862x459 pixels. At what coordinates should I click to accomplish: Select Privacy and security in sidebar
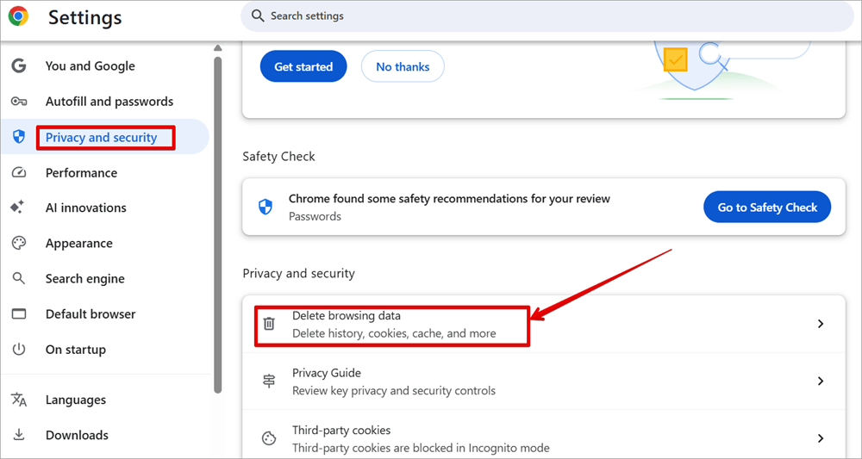coord(101,138)
